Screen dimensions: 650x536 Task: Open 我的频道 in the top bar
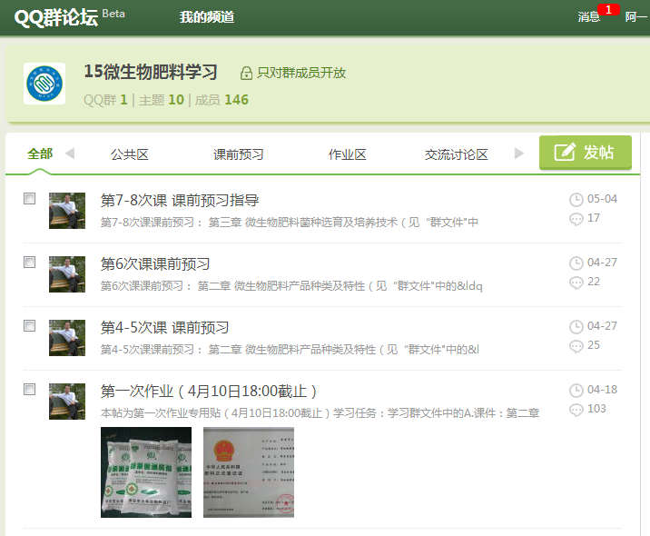pyautogui.click(x=207, y=17)
